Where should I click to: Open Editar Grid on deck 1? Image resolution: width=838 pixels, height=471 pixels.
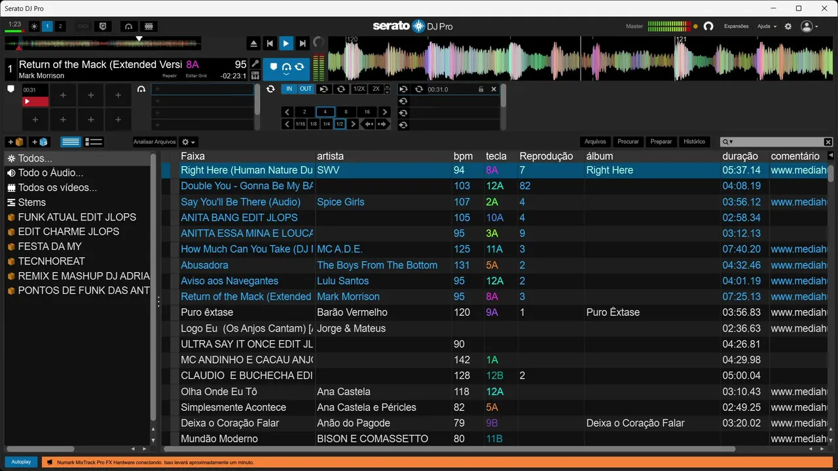[x=196, y=76]
